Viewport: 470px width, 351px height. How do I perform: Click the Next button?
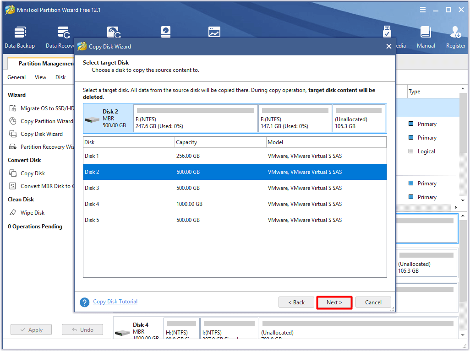pyautogui.click(x=334, y=302)
